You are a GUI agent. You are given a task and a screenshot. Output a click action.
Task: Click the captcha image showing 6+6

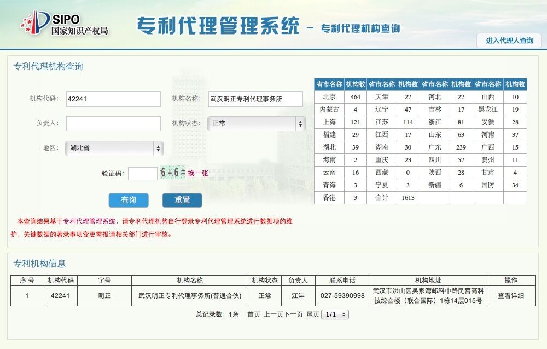click(x=173, y=173)
